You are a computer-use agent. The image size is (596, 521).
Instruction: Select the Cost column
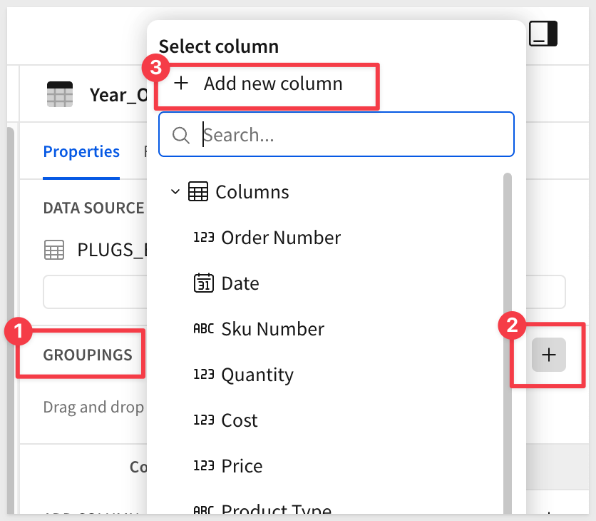click(x=240, y=420)
